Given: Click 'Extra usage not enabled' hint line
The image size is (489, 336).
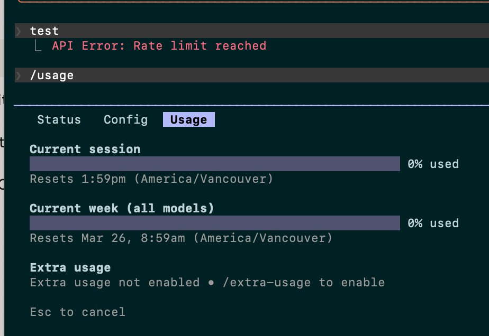Looking at the screenshot, I should pyautogui.click(x=207, y=283).
